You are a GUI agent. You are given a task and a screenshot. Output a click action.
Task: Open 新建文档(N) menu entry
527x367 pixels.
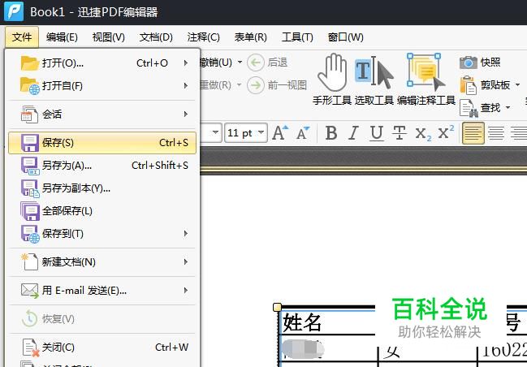click(102, 262)
